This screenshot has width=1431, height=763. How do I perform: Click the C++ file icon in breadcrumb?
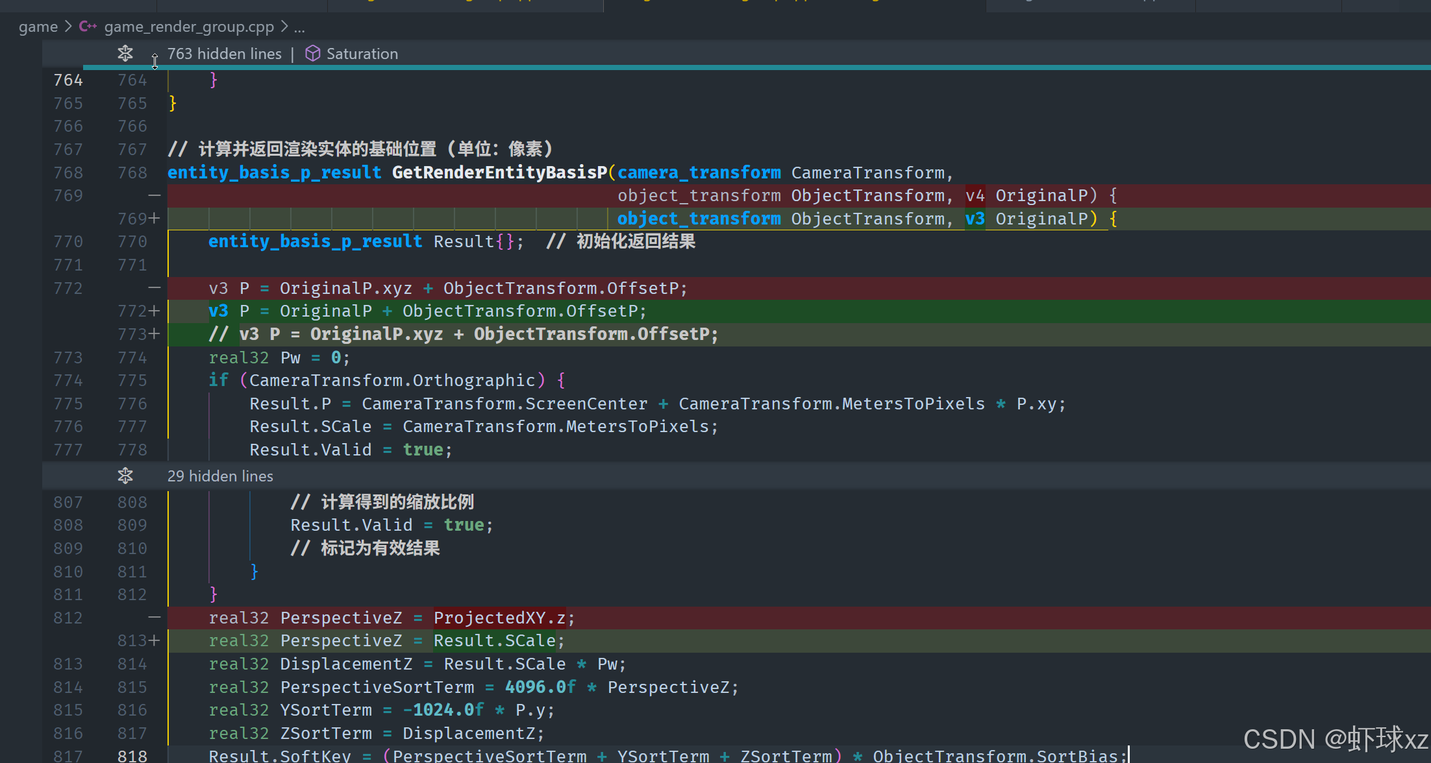pos(88,27)
